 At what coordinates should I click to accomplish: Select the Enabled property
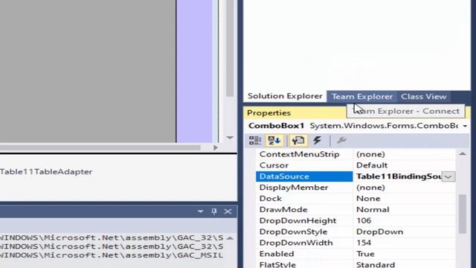click(277, 254)
